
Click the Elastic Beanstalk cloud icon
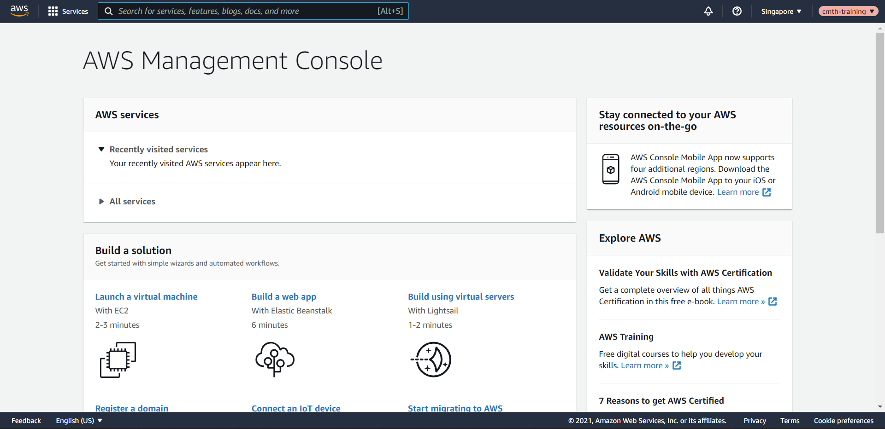coord(275,359)
